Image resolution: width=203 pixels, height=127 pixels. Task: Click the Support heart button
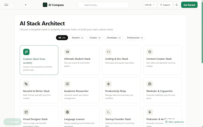[x=165, y=5]
